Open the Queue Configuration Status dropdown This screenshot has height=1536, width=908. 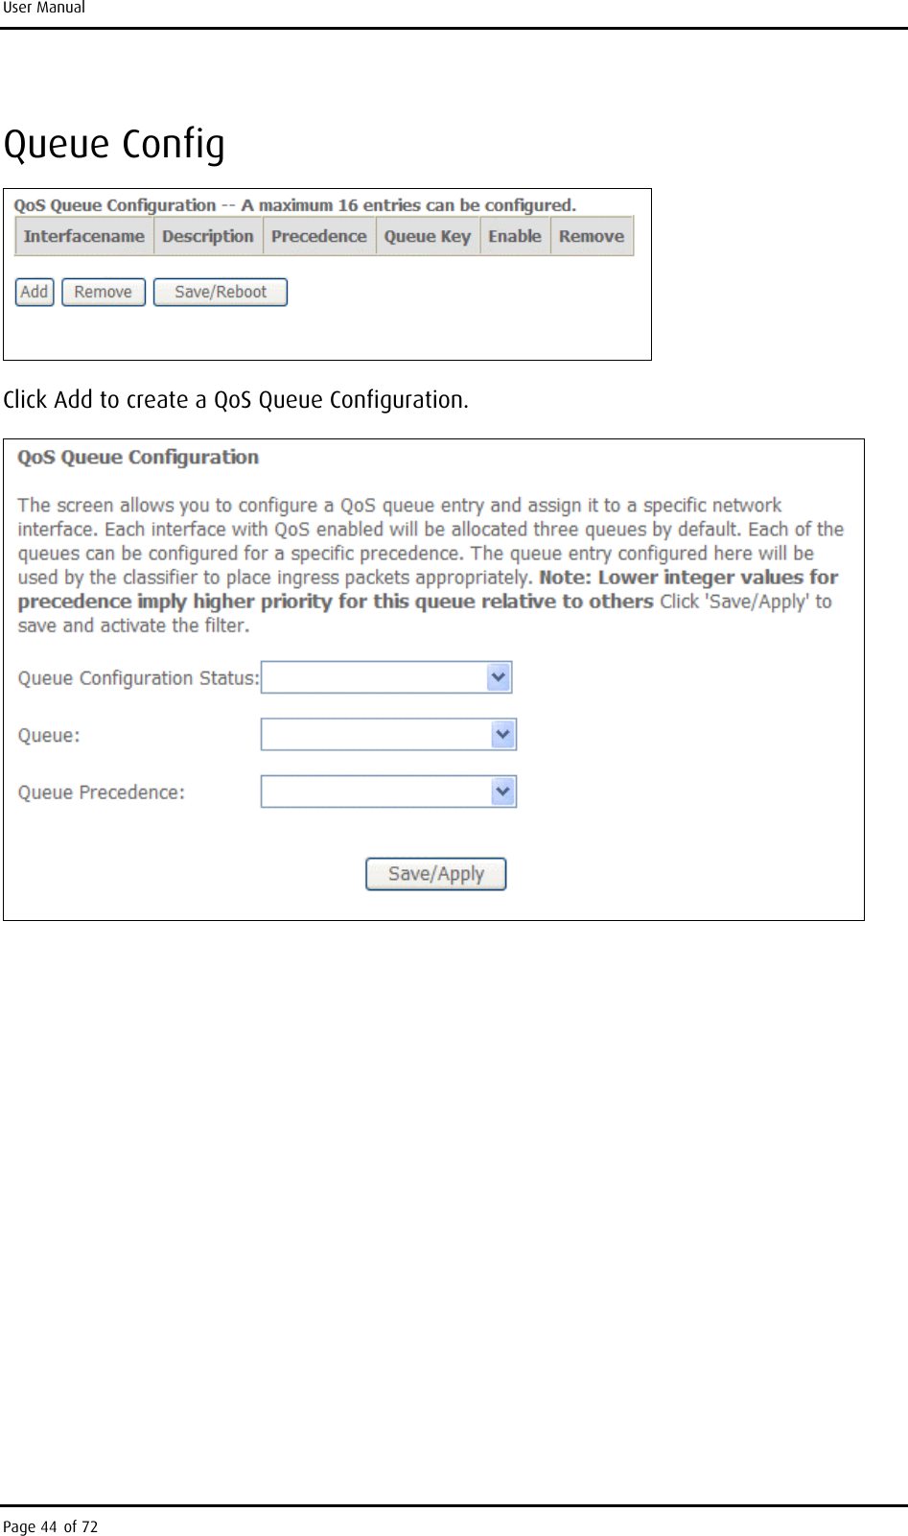tap(386, 678)
